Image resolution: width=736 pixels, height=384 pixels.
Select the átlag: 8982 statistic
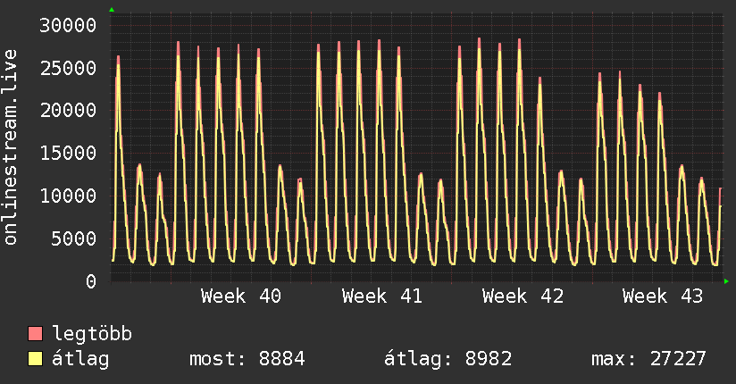pyautogui.click(x=447, y=359)
